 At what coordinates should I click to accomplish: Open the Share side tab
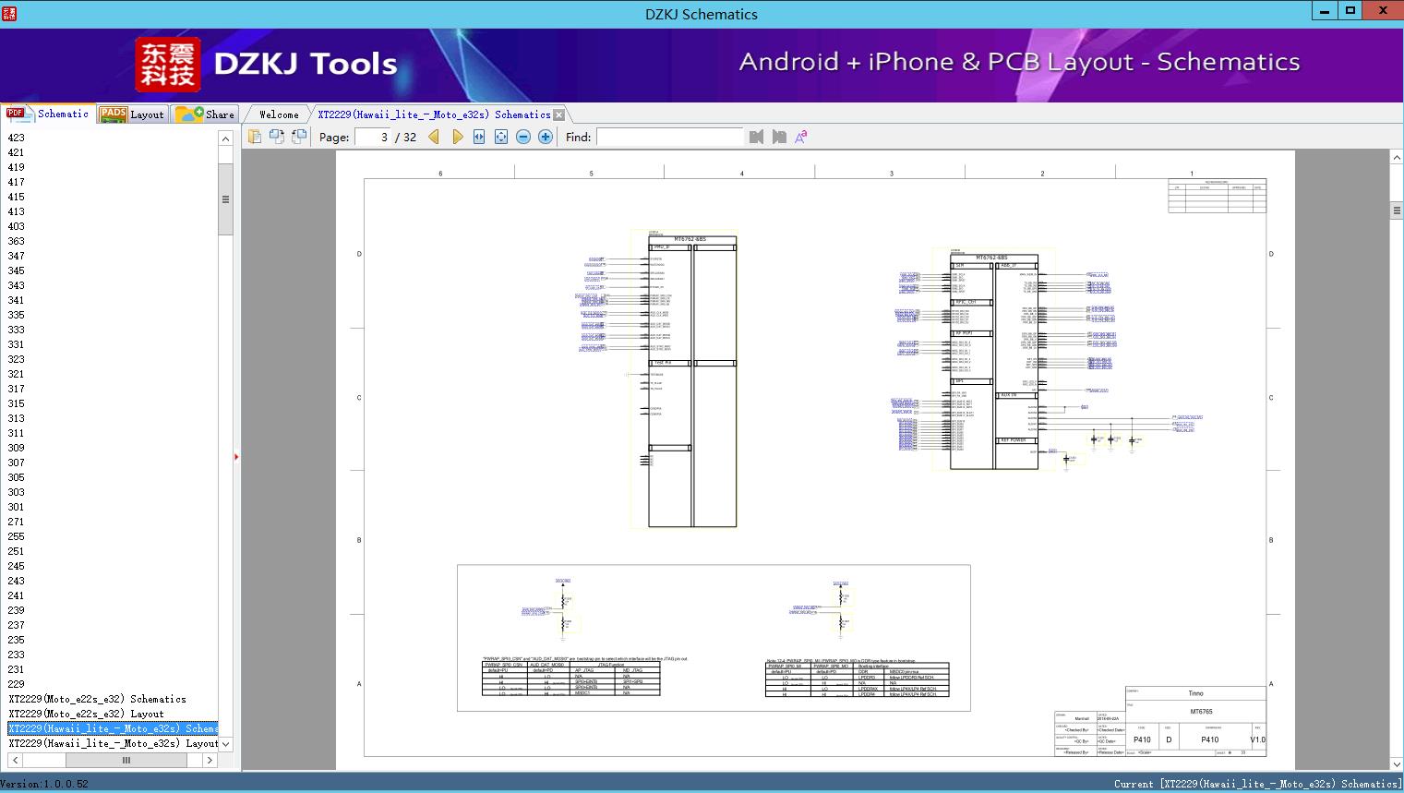tap(205, 114)
